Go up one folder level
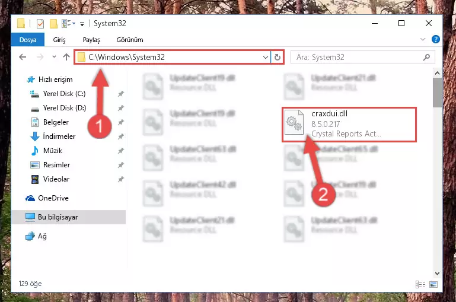The image size is (456, 302). (x=66, y=57)
